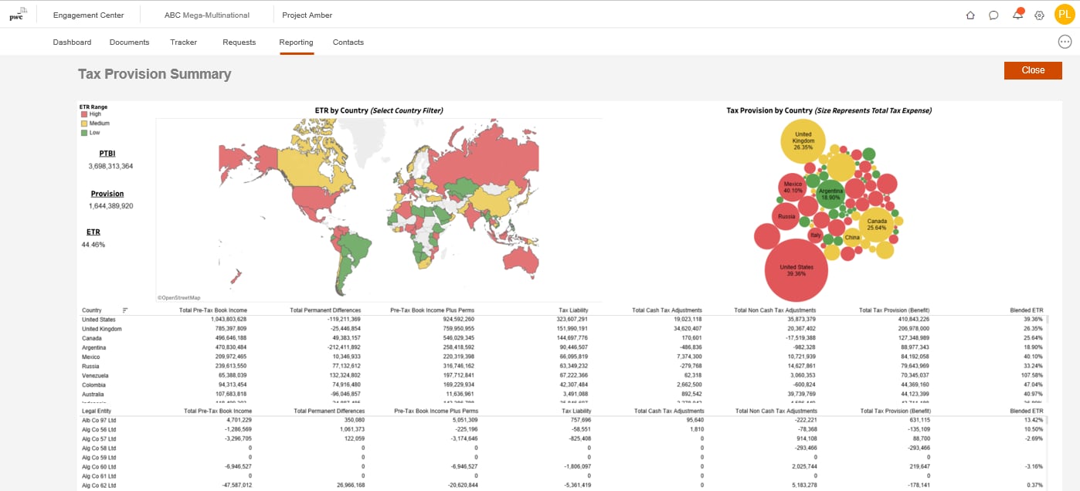Open the Documents tab
Image resolution: width=1080 pixels, height=491 pixels.
tap(129, 42)
